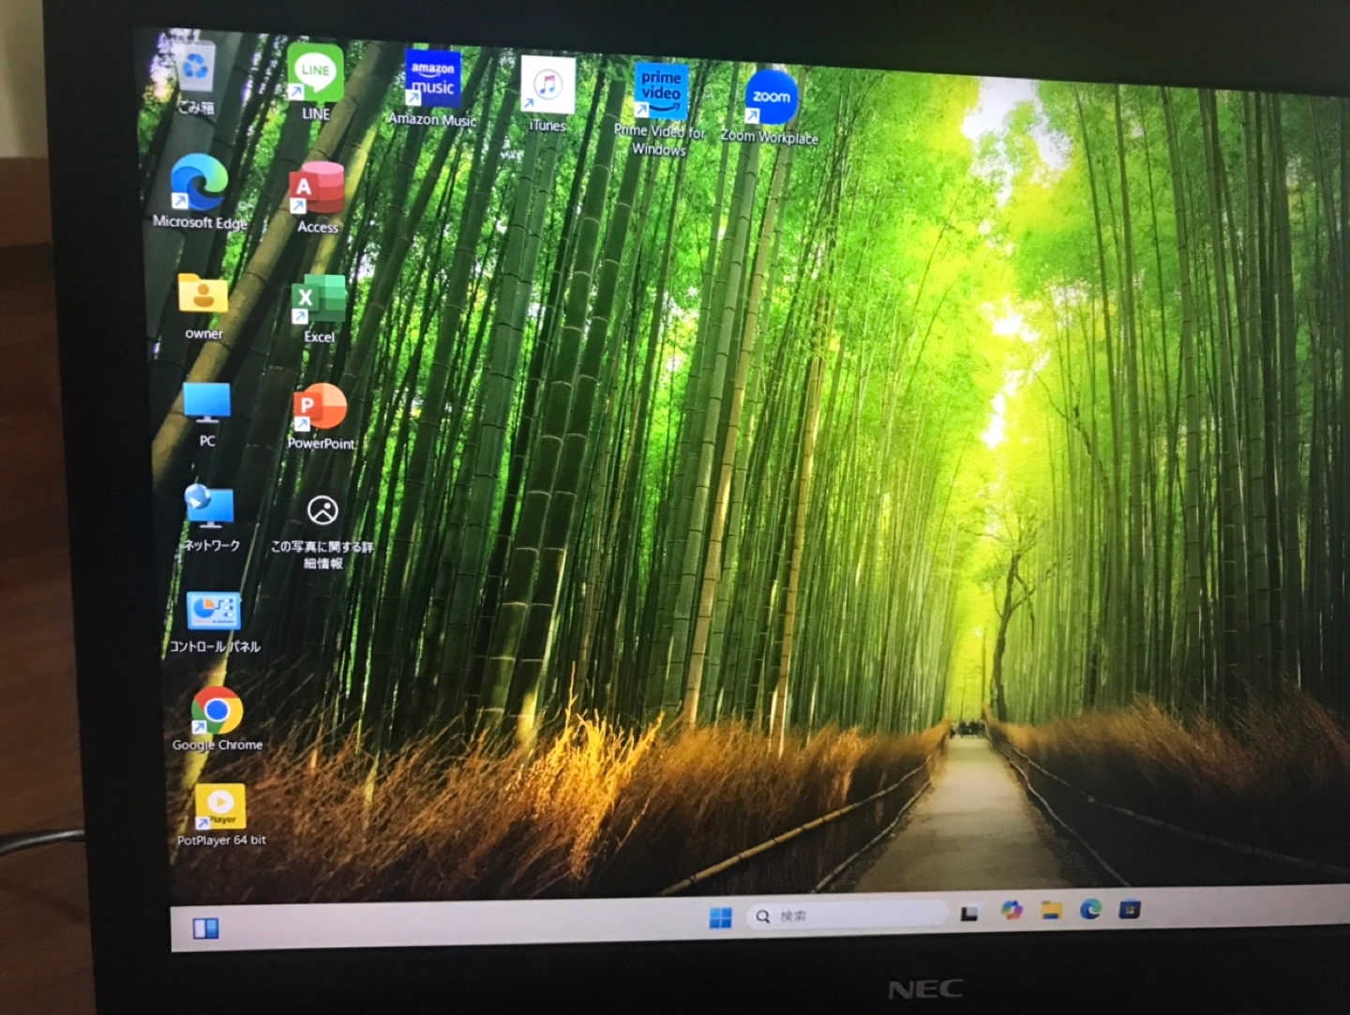Select the iTunes desktop icon
Image resolution: width=1350 pixels, height=1015 pixels.
coord(547,86)
